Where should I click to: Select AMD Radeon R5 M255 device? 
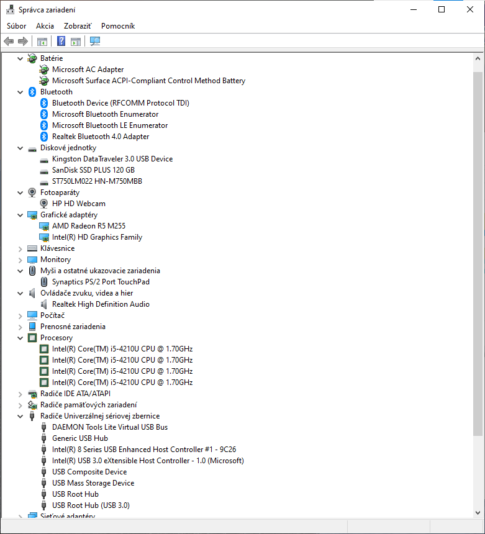click(89, 226)
